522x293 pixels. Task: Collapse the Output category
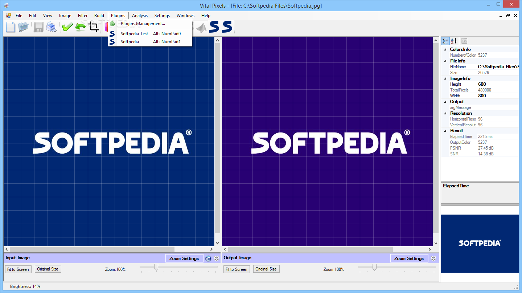(445, 102)
